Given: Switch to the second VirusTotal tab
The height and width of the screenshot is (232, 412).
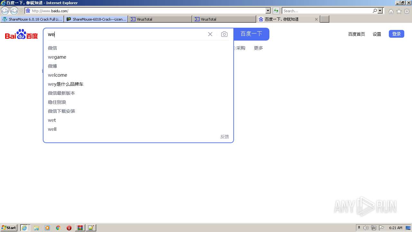Looking at the screenshot, I should [x=224, y=19].
